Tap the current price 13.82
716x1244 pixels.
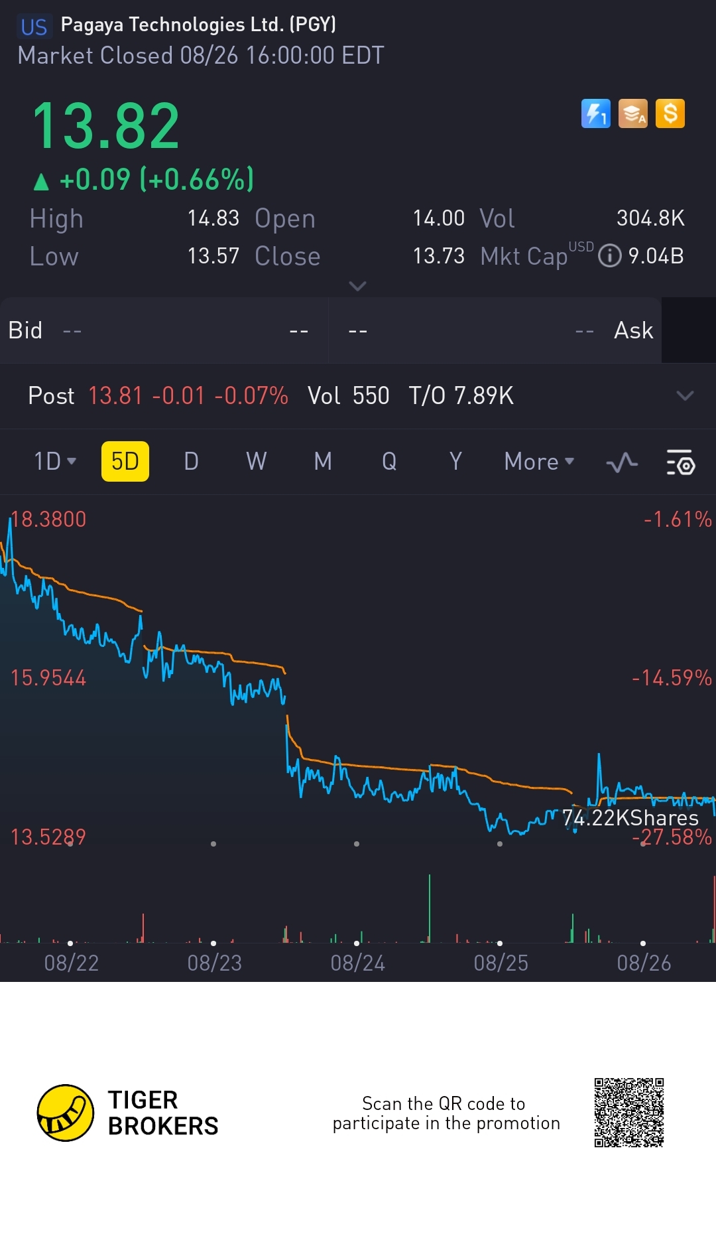click(x=106, y=126)
